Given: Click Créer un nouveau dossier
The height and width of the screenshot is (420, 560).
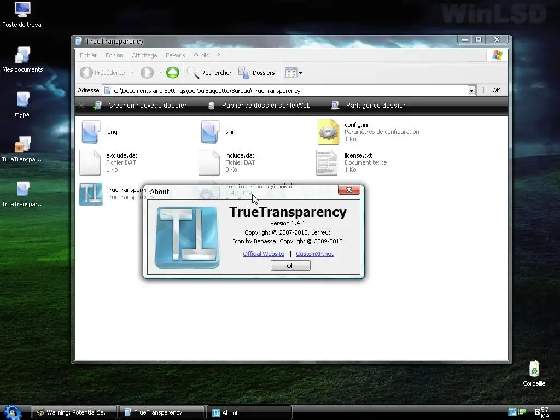Looking at the screenshot, I should [x=139, y=106].
